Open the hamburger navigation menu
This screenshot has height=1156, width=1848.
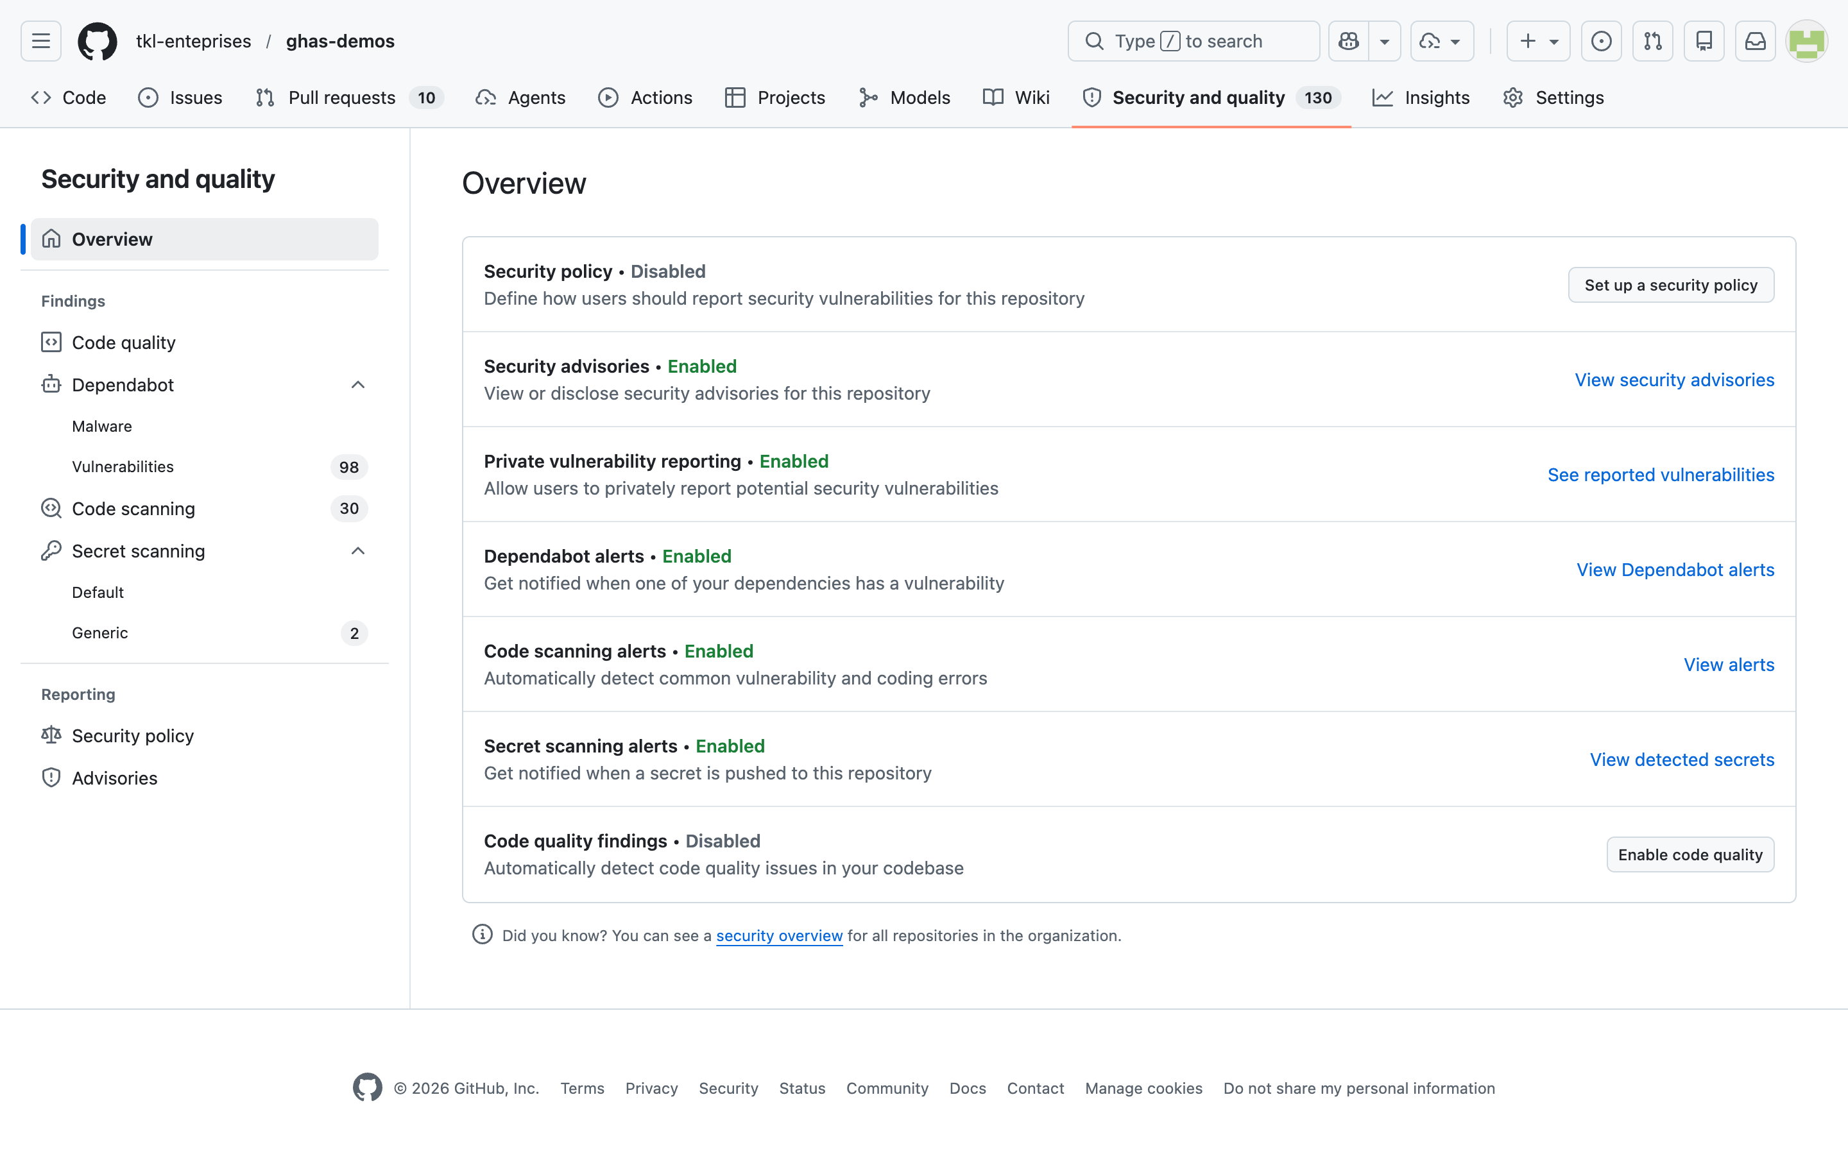coord(40,41)
